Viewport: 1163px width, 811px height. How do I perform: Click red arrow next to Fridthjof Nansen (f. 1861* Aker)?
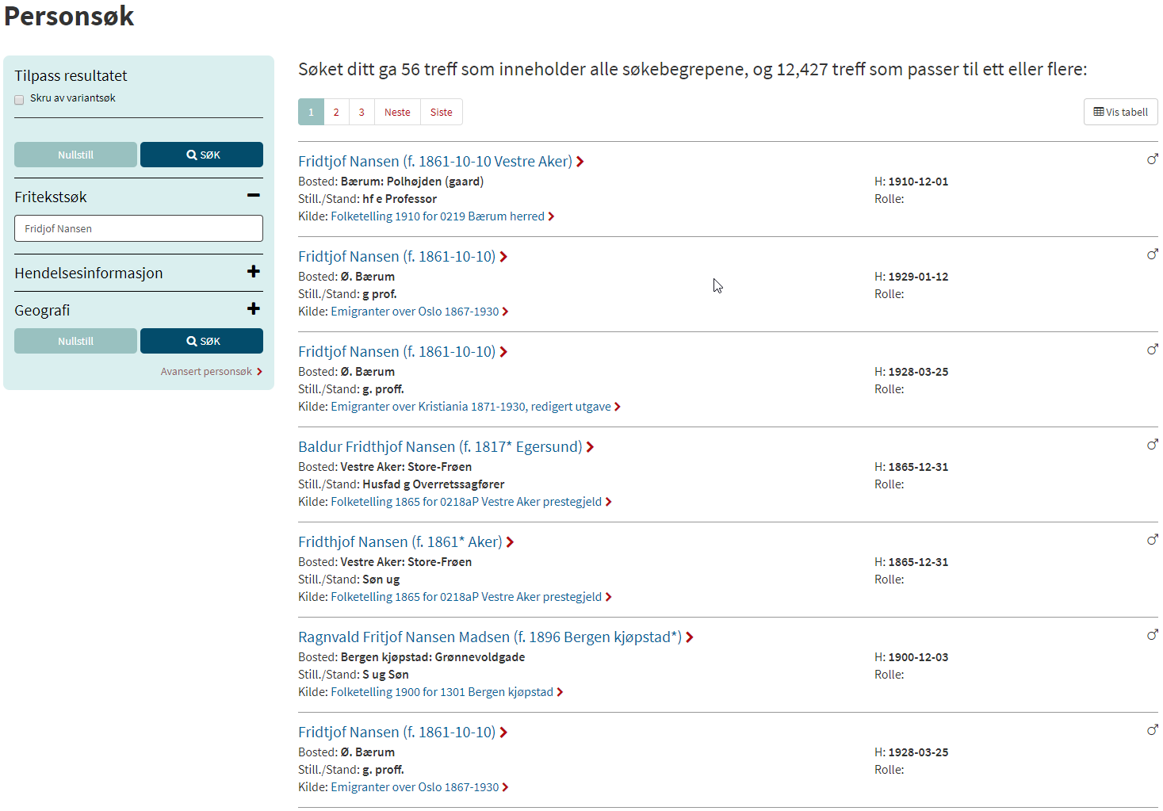[x=510, y=542]
